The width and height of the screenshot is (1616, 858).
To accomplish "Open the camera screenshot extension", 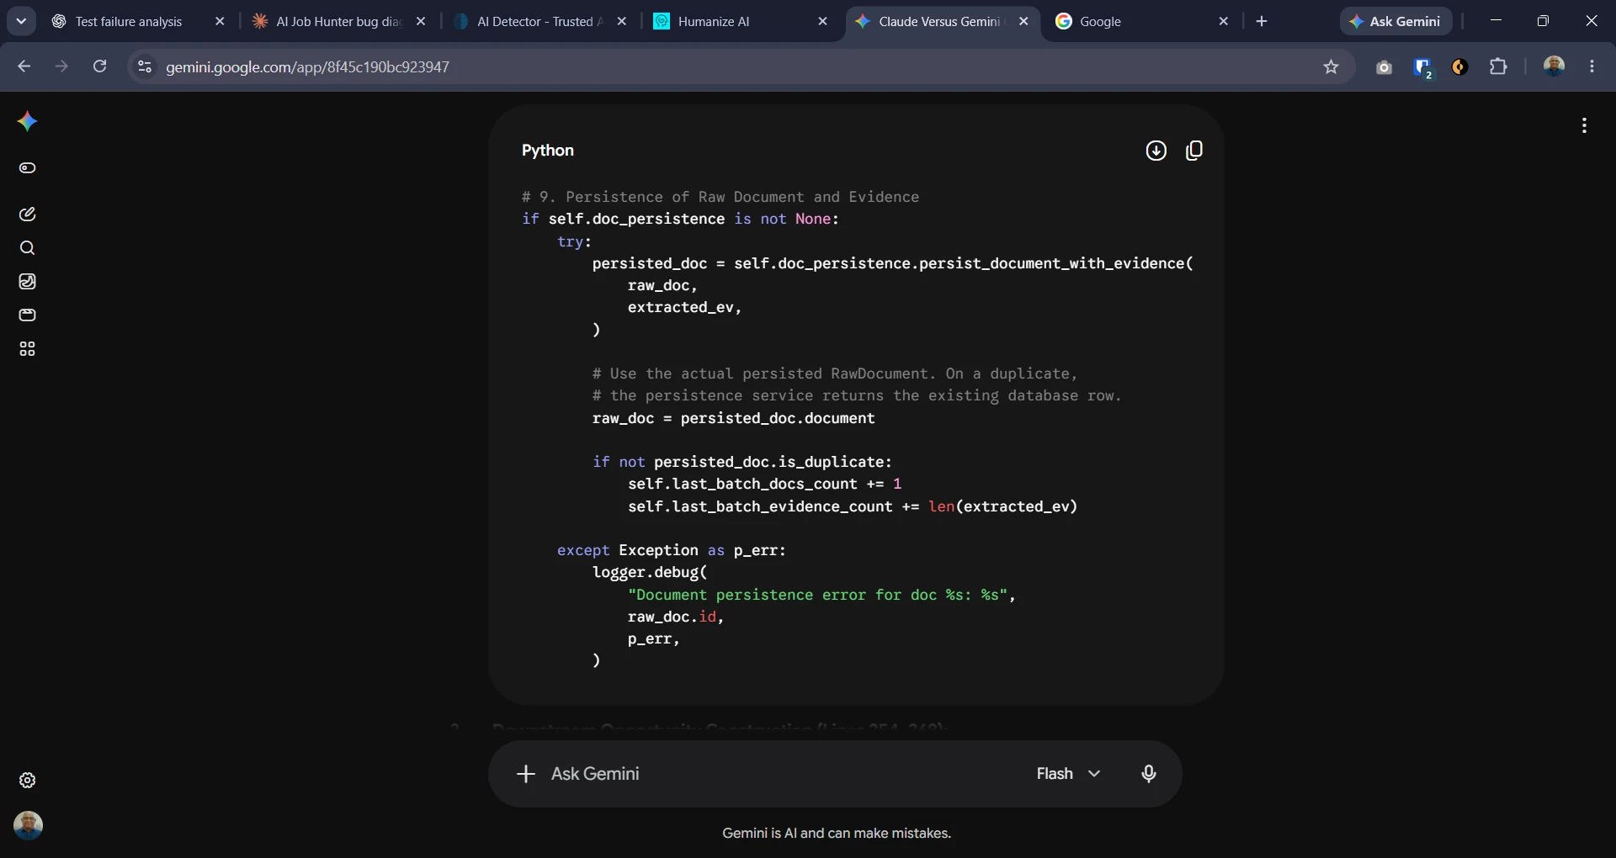I will click(x=1384, y=67).
